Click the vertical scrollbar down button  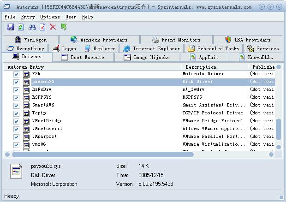pos(279,147)
